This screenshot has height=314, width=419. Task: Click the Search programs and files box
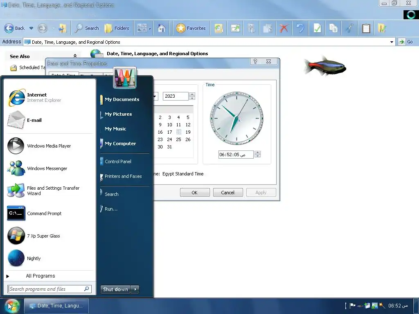50,289
